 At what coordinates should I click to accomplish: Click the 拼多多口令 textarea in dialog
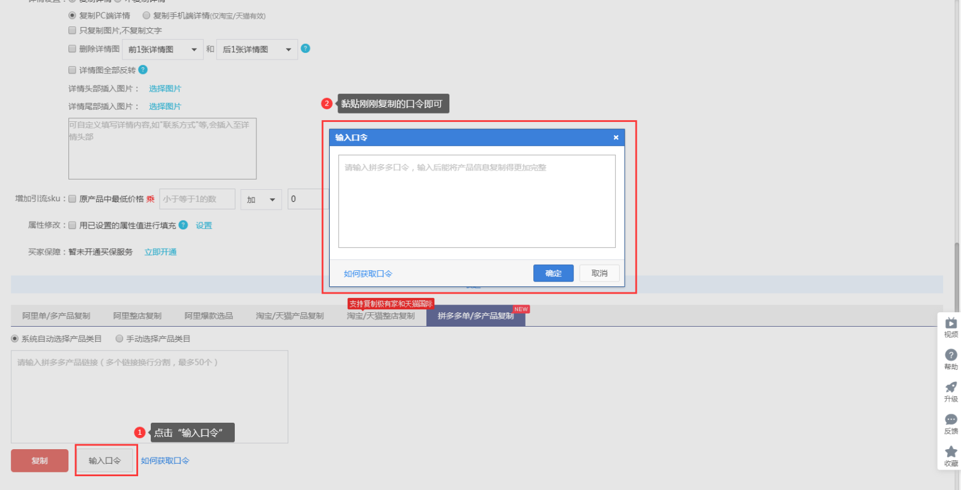[x=477, y=201]
